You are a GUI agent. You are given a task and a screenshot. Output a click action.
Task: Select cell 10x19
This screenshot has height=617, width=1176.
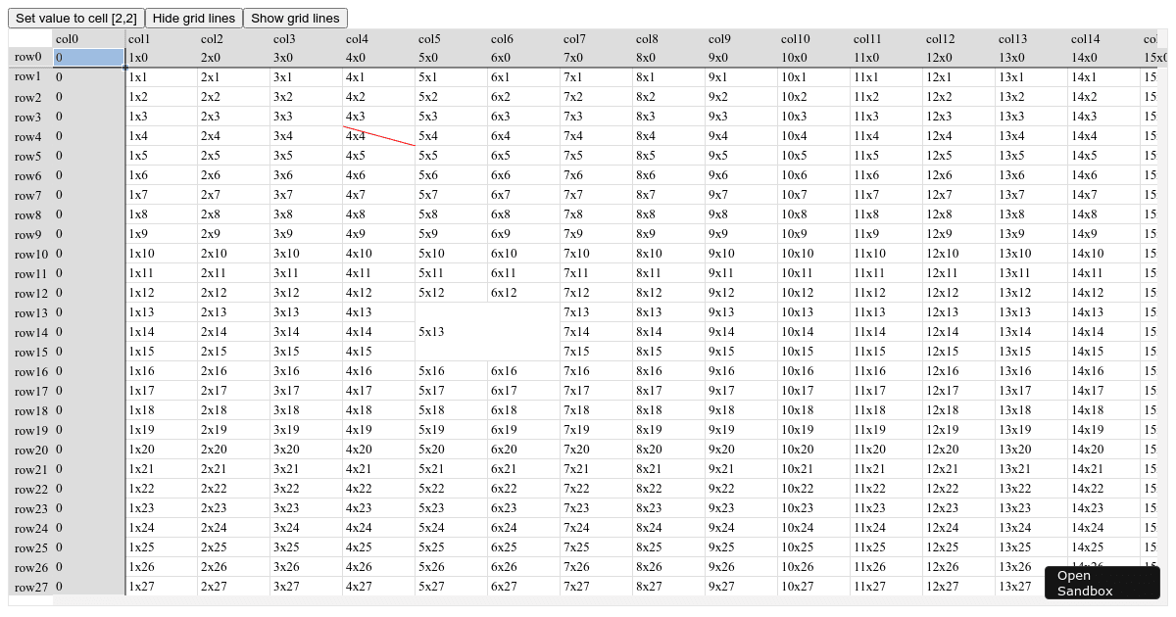click(x=813, y=430)
